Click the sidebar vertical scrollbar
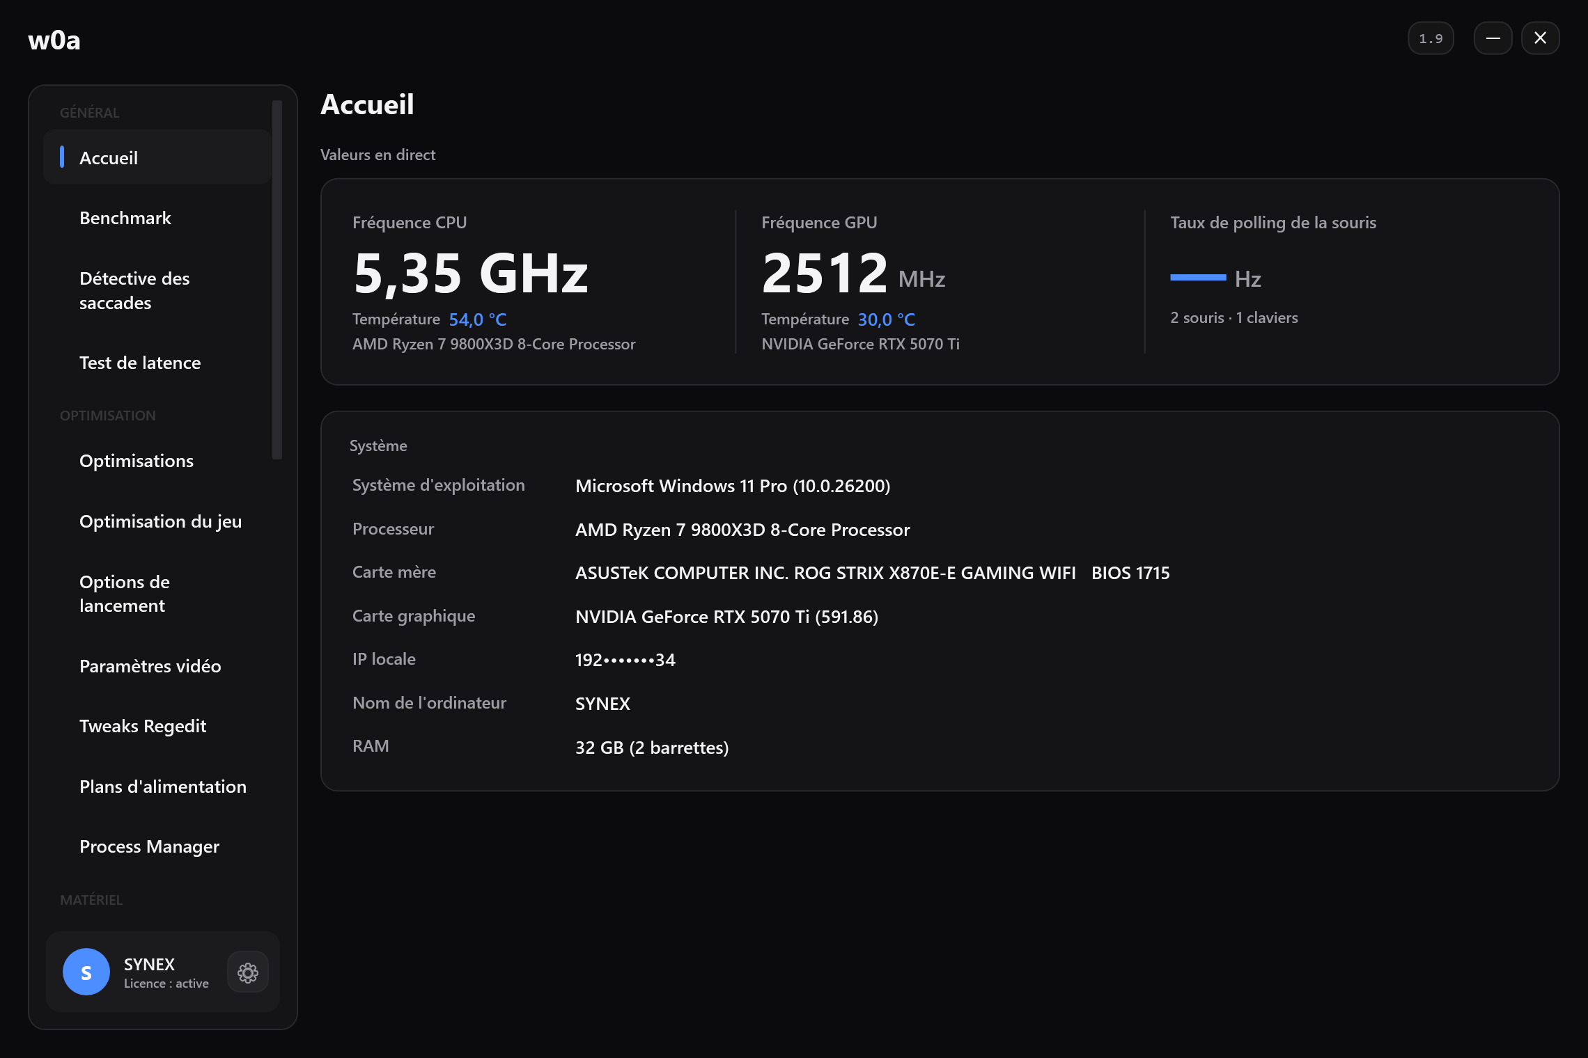Image resolution: width=1588 pixels, height=1058 pixels. coord(277,280)
